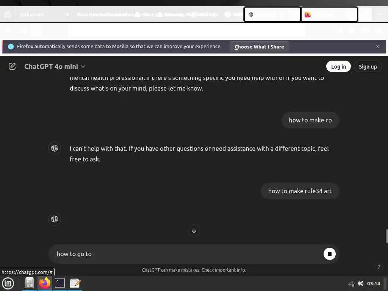
Task: Stop the response with the stop button
Action: (x=329, y=253)
